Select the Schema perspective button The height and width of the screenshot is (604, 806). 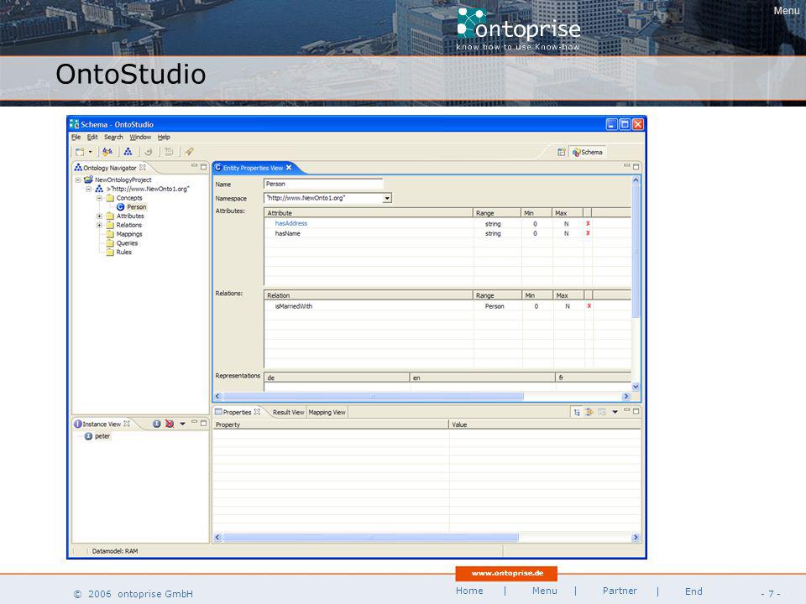tap(587, 152)
